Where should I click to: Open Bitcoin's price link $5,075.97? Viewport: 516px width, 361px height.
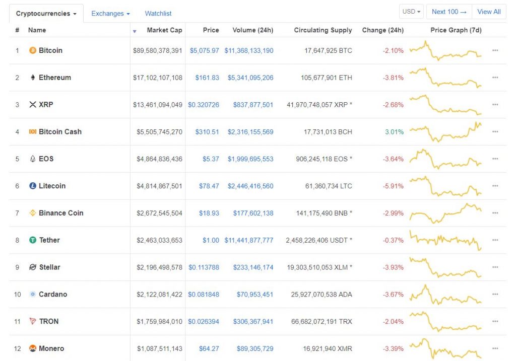click(x=204, y=50)
